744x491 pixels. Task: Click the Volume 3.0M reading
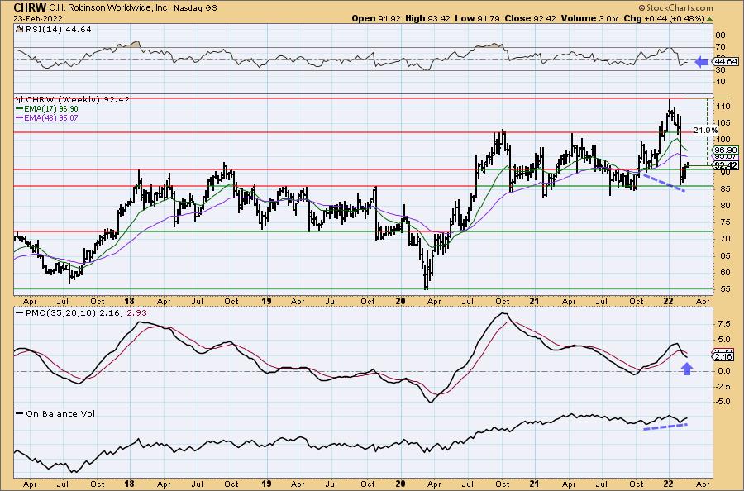(x=589, y=18)
